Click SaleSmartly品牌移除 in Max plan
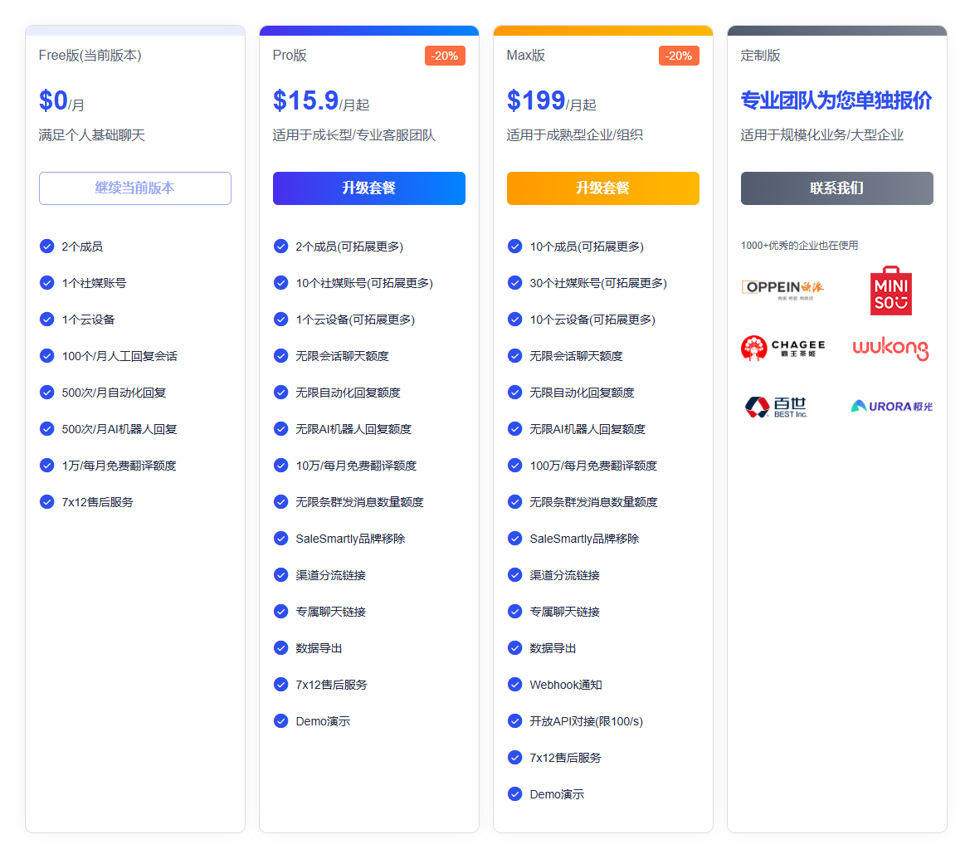970x859 pixels. 584,539
